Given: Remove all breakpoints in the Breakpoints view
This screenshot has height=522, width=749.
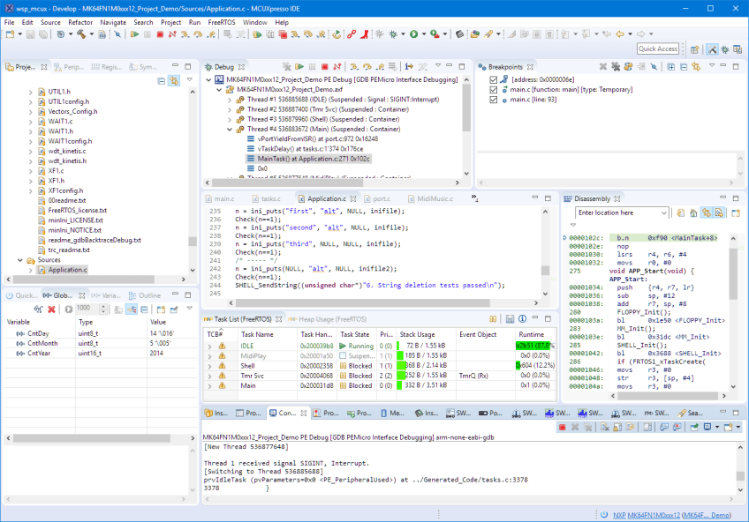Looking at the screenshot, I should click(616, 67).
